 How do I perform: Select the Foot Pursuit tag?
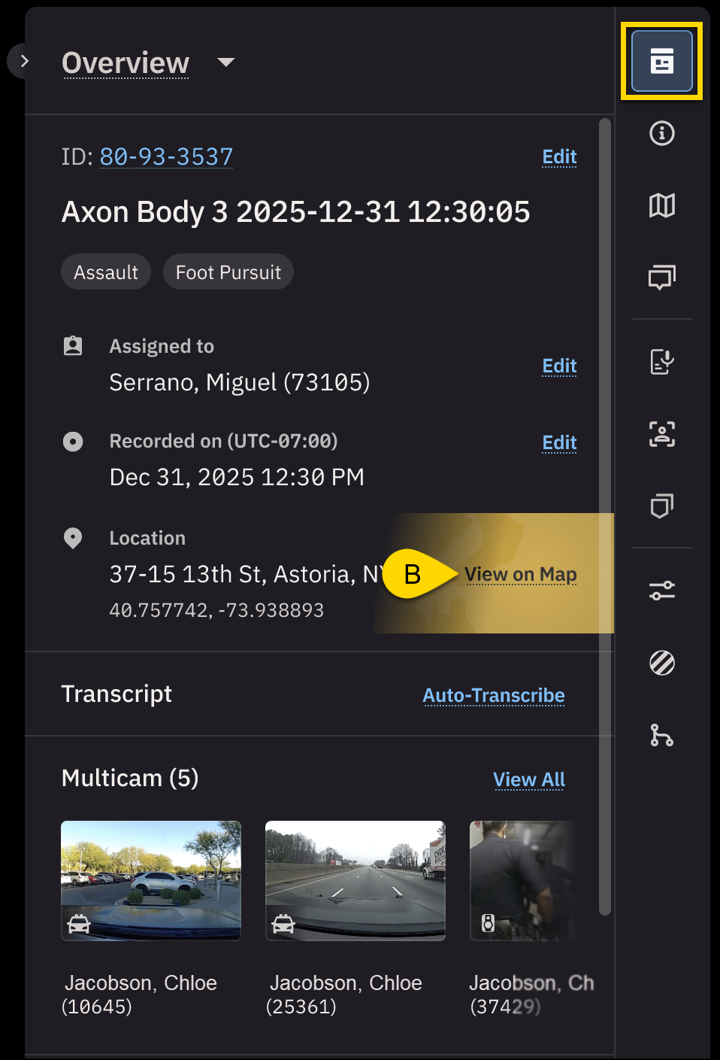[x=228, y=272]
